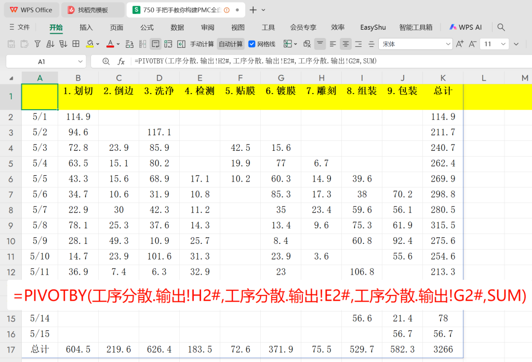The image size is (532, 362).
Task: Switch to the WPS Office home tab
Action: (x=31, y=10)
